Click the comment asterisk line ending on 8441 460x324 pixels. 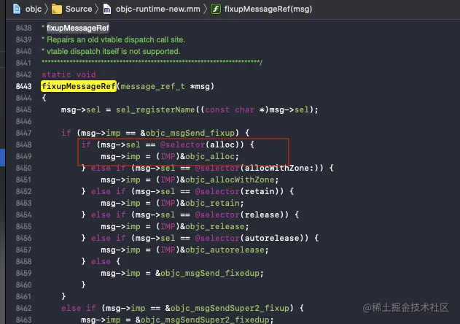coord(152,62)
